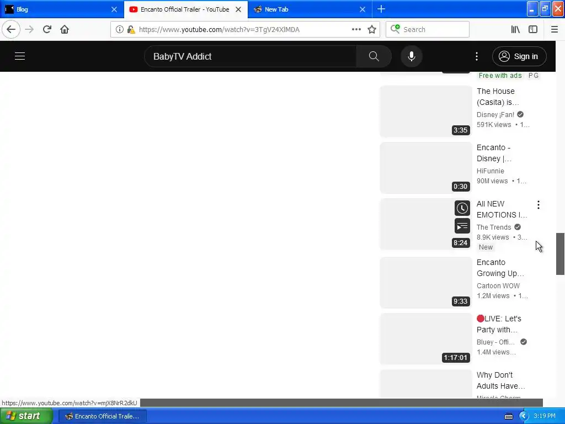Close the Encanto Official Trailer tab

tap(238, 10)
